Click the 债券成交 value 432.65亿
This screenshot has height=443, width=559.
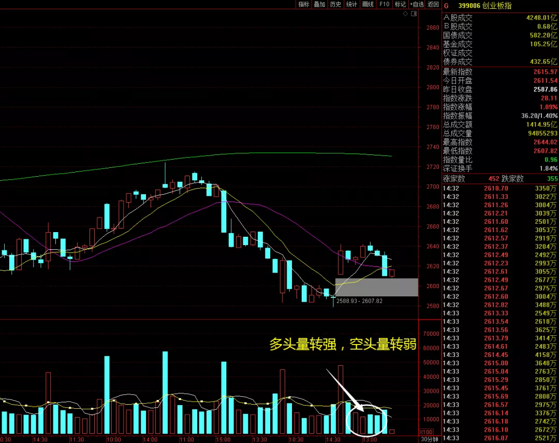(543, 62)
